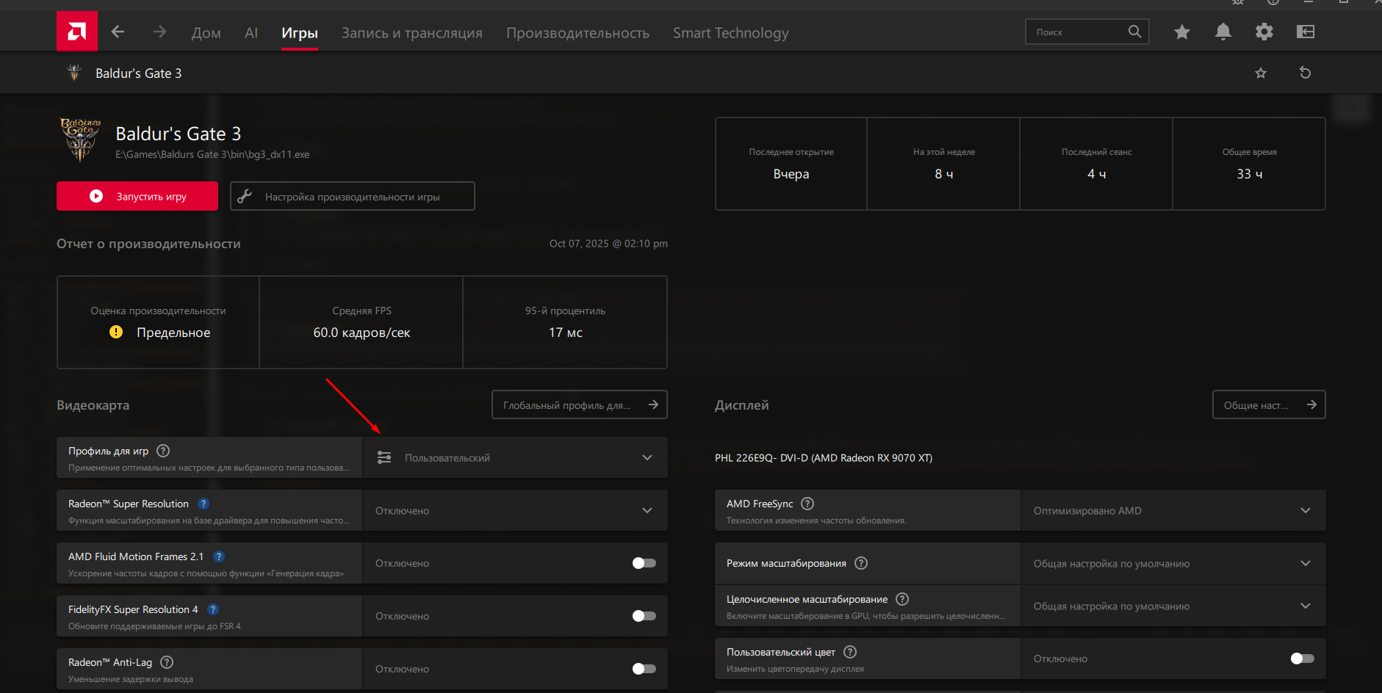This screenshot has height=693, width=1382.
Task: Open settings gear icon
Action: pos(1264,32)
